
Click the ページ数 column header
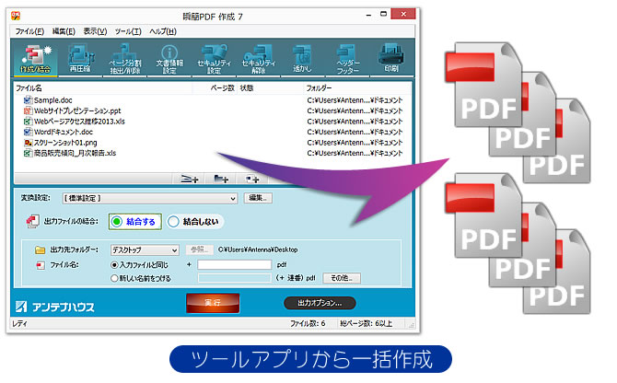(x=222, y=88)
